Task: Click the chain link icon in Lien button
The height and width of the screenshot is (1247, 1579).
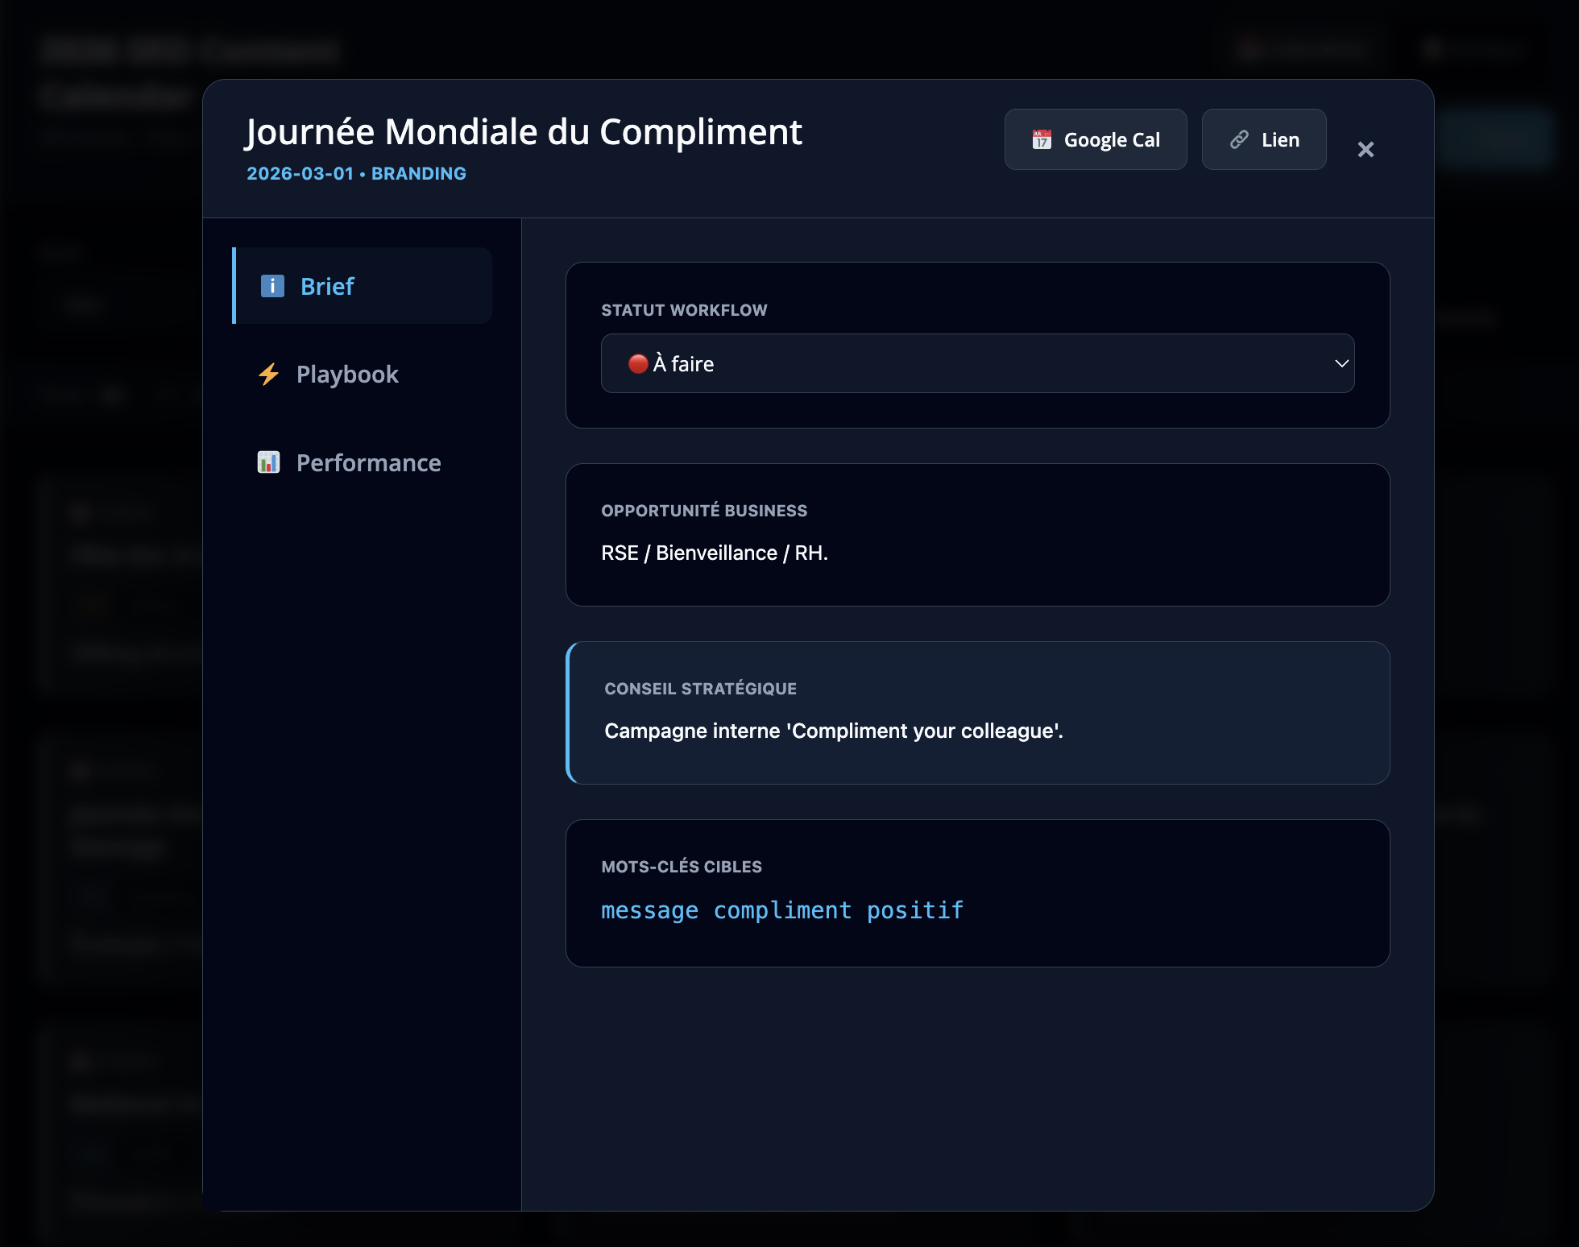Action: [x=1239, y=139]
